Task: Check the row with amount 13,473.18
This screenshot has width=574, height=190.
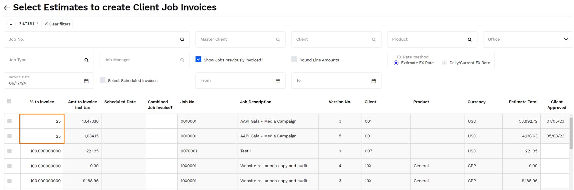Action: click(x=9, y=121)
